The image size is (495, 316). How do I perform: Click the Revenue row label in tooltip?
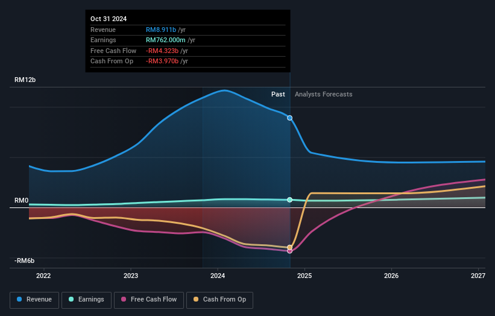pos(103,30)
